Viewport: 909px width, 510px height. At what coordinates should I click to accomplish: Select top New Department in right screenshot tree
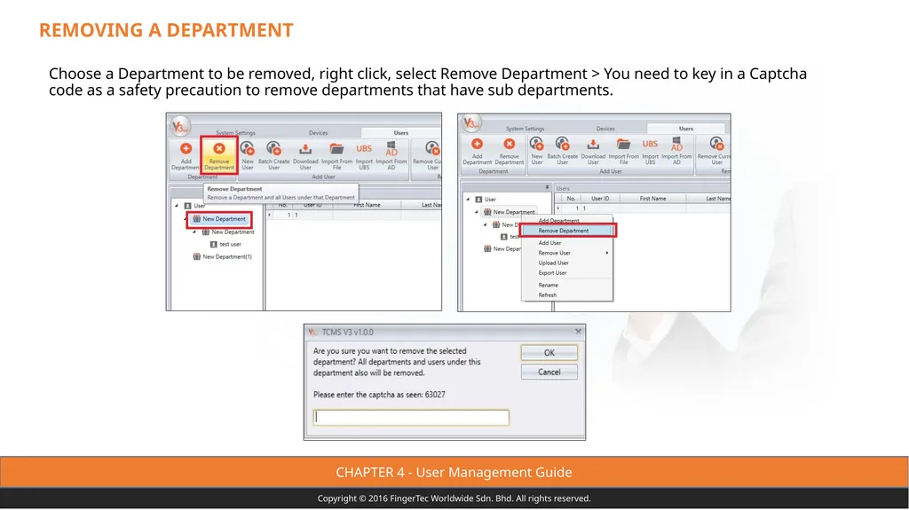[509, 212]
